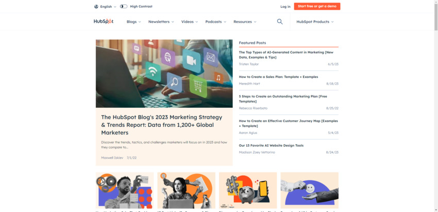438x212 pixels.
Task: Click the HubSpot logo
Action: tap(104, 22)
